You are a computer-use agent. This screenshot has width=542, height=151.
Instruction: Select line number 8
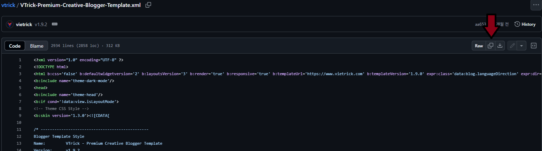tap(20, 109)
